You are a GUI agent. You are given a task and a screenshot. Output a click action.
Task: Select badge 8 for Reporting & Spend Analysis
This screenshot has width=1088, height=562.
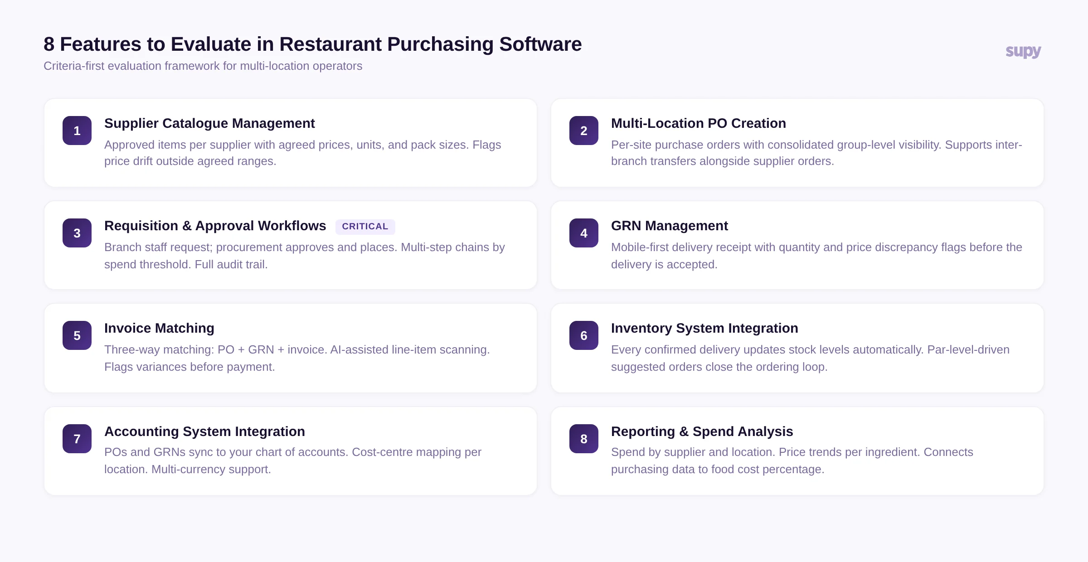[584, 439]
